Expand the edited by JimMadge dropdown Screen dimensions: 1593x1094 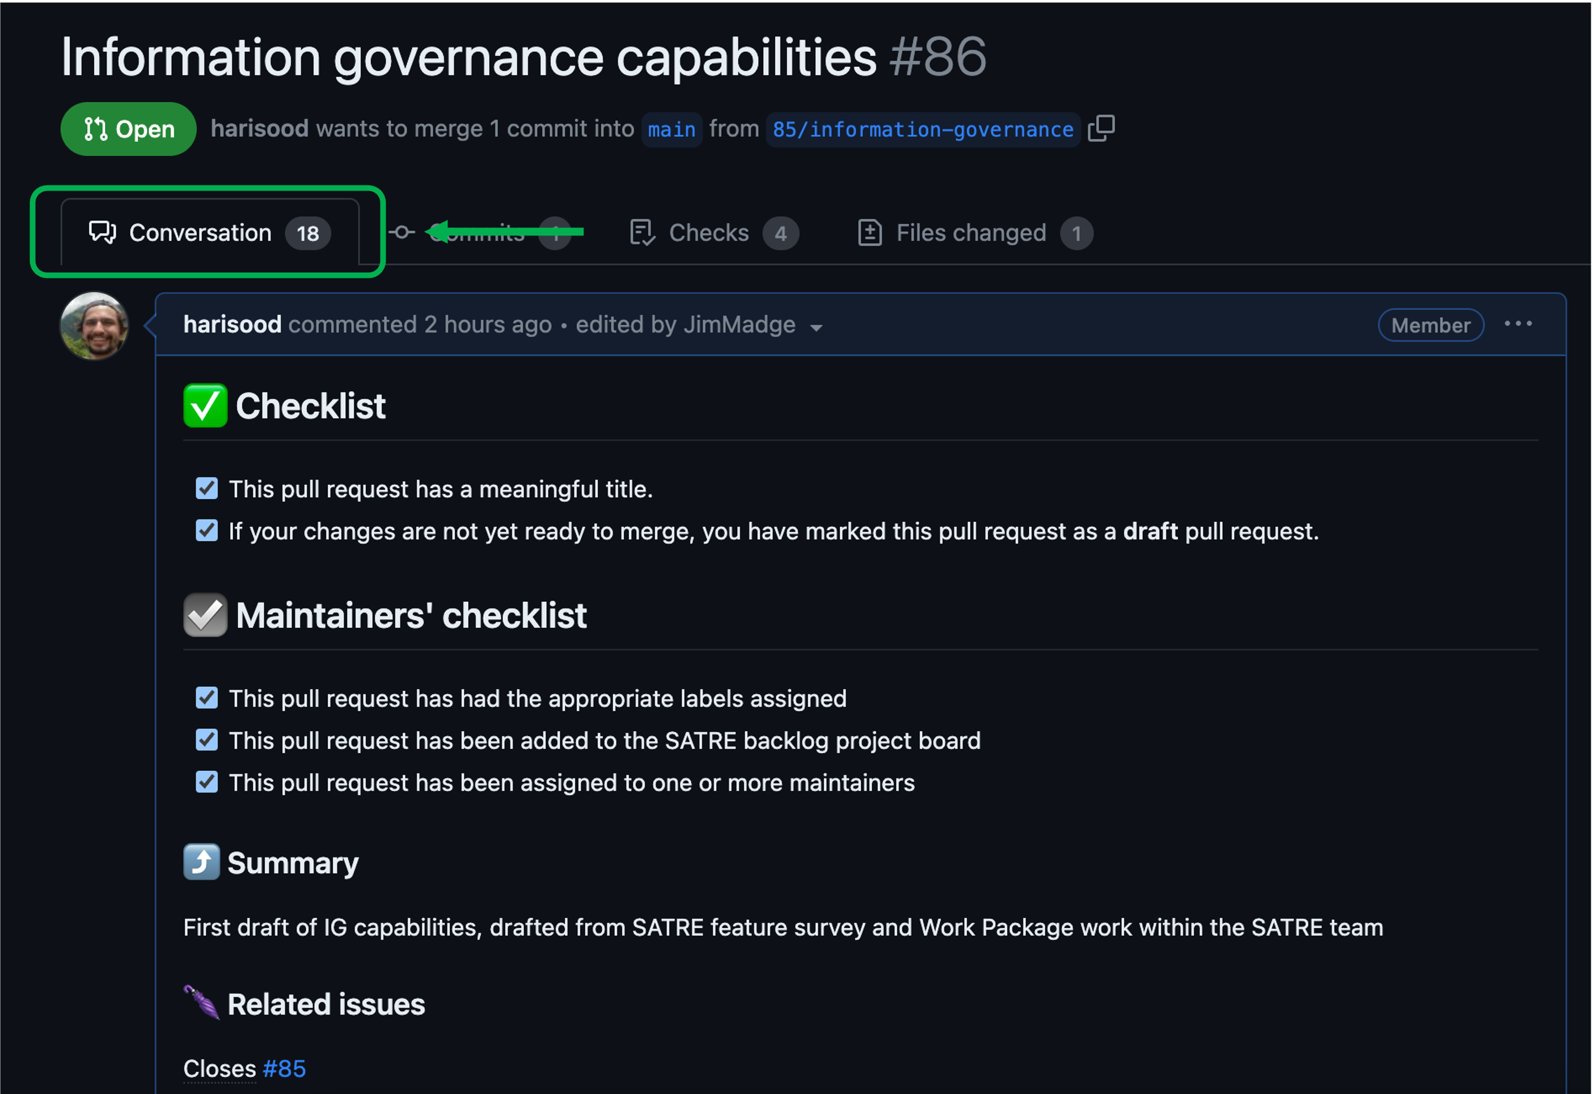(x=699, y=325)
